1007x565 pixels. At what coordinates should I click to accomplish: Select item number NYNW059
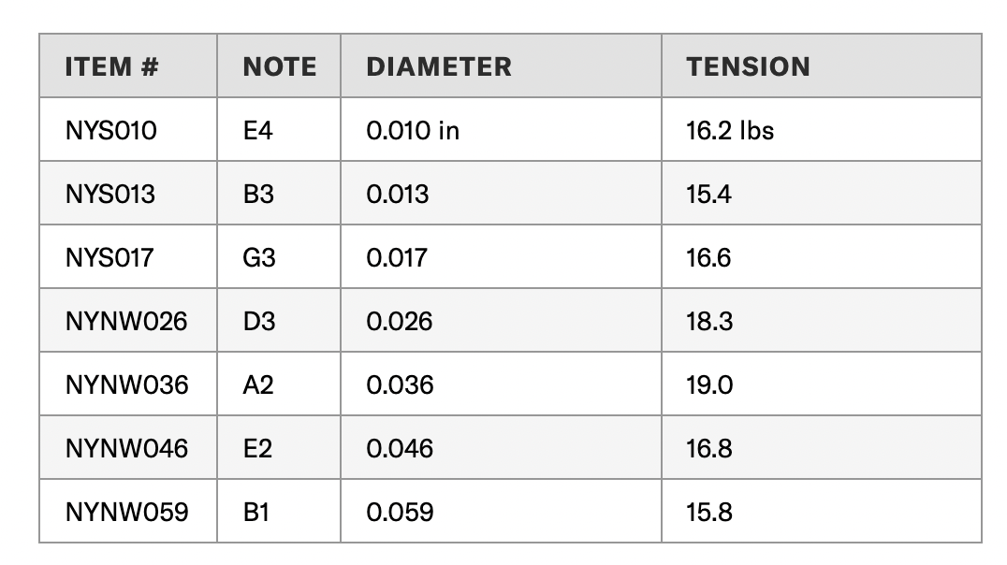[x=126, y=512]
